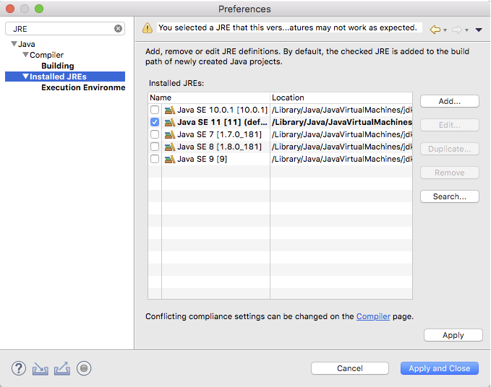Image resolution: width=491 pixels, height=387 pixels.
Task: Click the import preferences icon
Action: (x=40, y=368)
